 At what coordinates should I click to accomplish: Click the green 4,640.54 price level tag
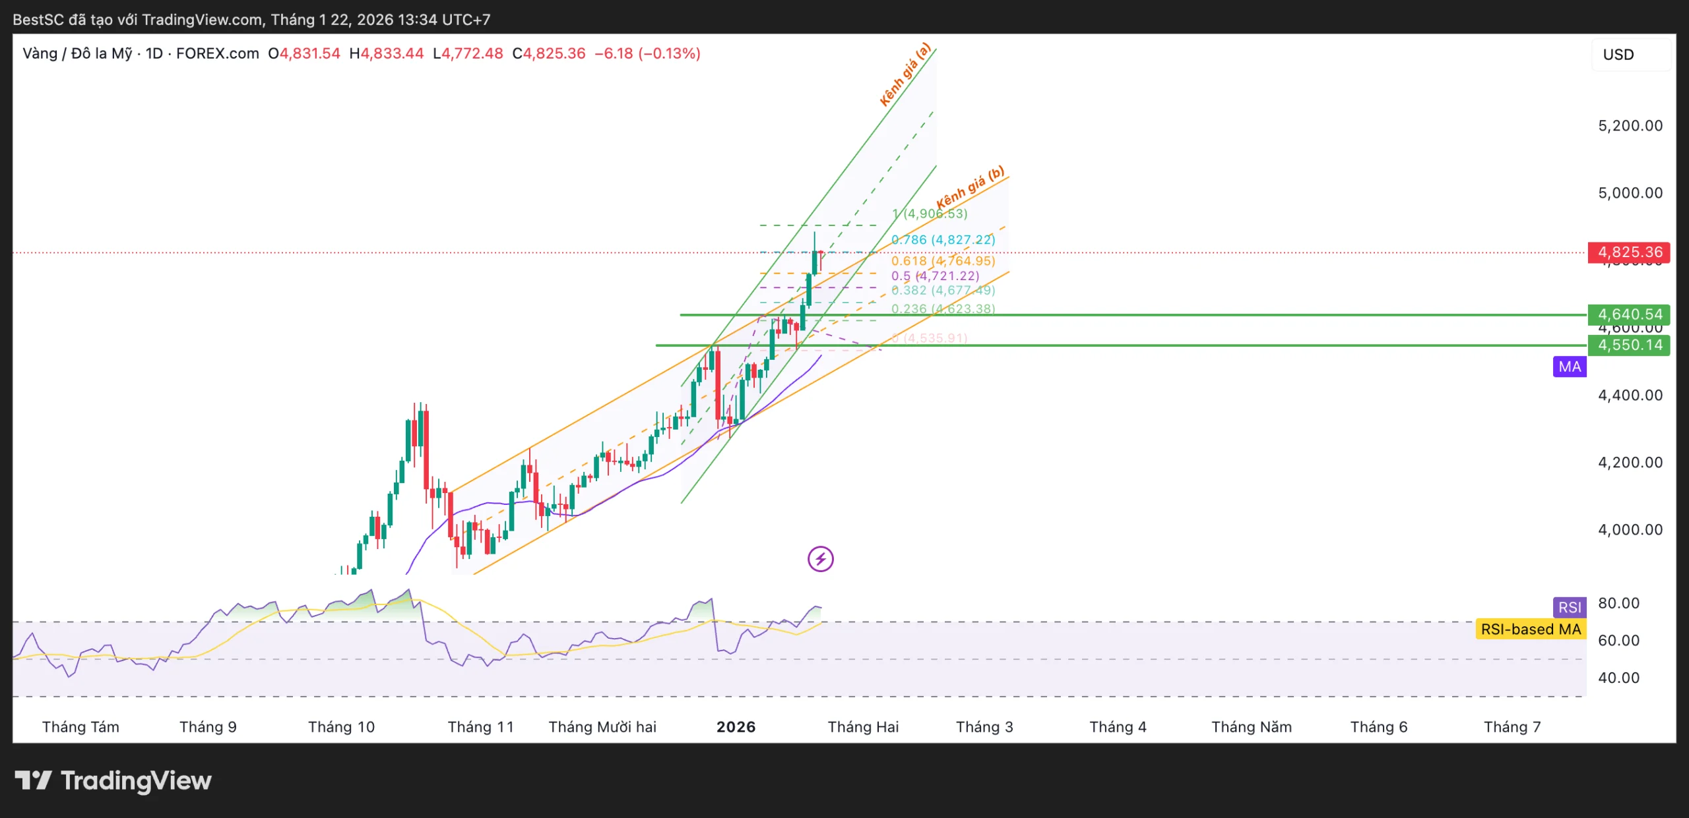point(1629,314)
